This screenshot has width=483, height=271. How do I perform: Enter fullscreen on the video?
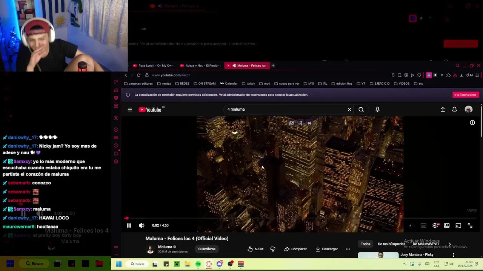(x=470, y=225)
